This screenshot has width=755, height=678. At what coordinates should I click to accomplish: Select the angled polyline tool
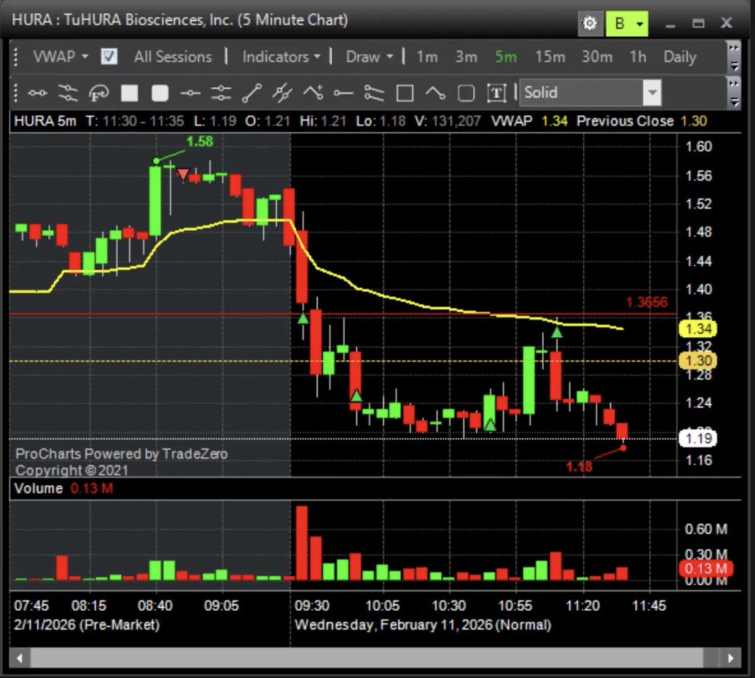435,93
